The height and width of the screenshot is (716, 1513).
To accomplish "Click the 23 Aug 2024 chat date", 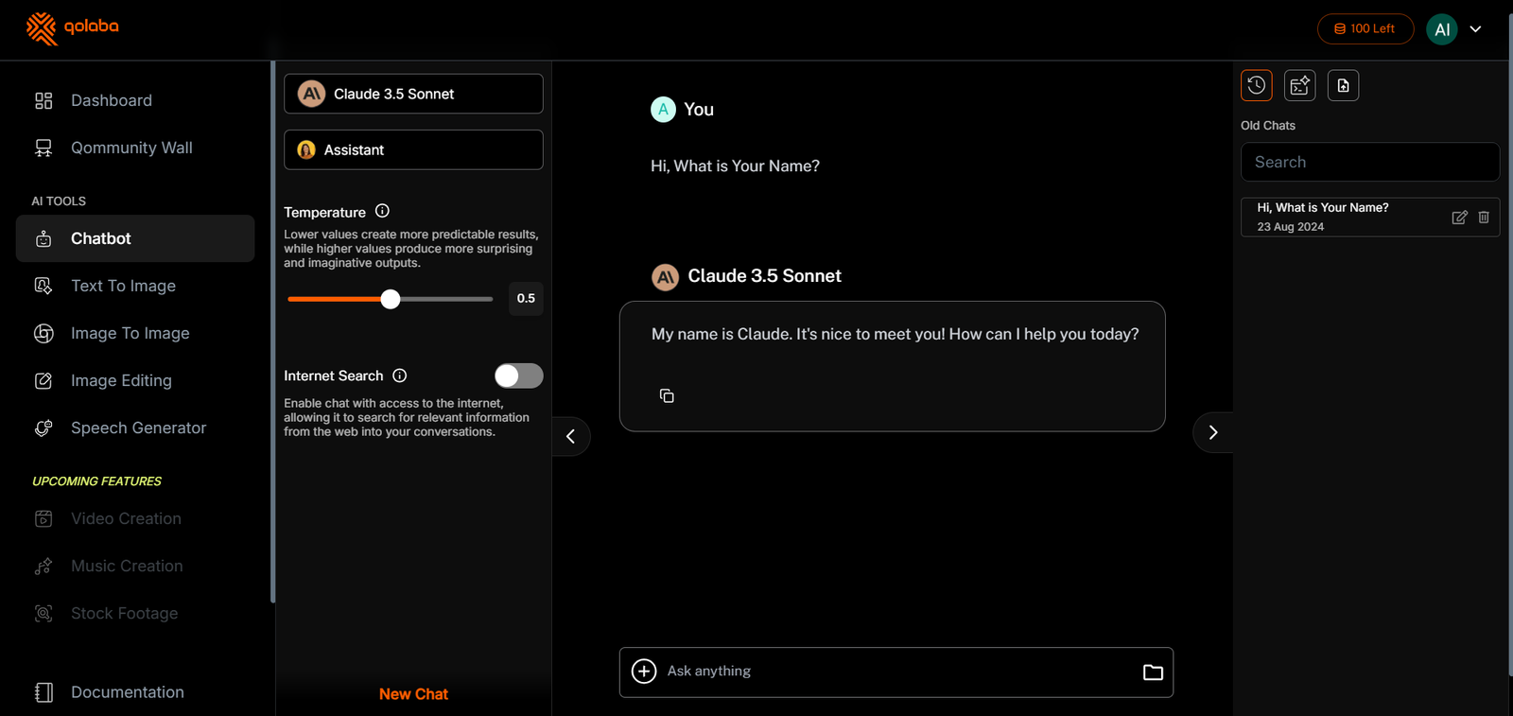I will coord(1290,227).
